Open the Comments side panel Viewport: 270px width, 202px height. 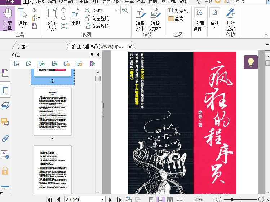(5, 122)
